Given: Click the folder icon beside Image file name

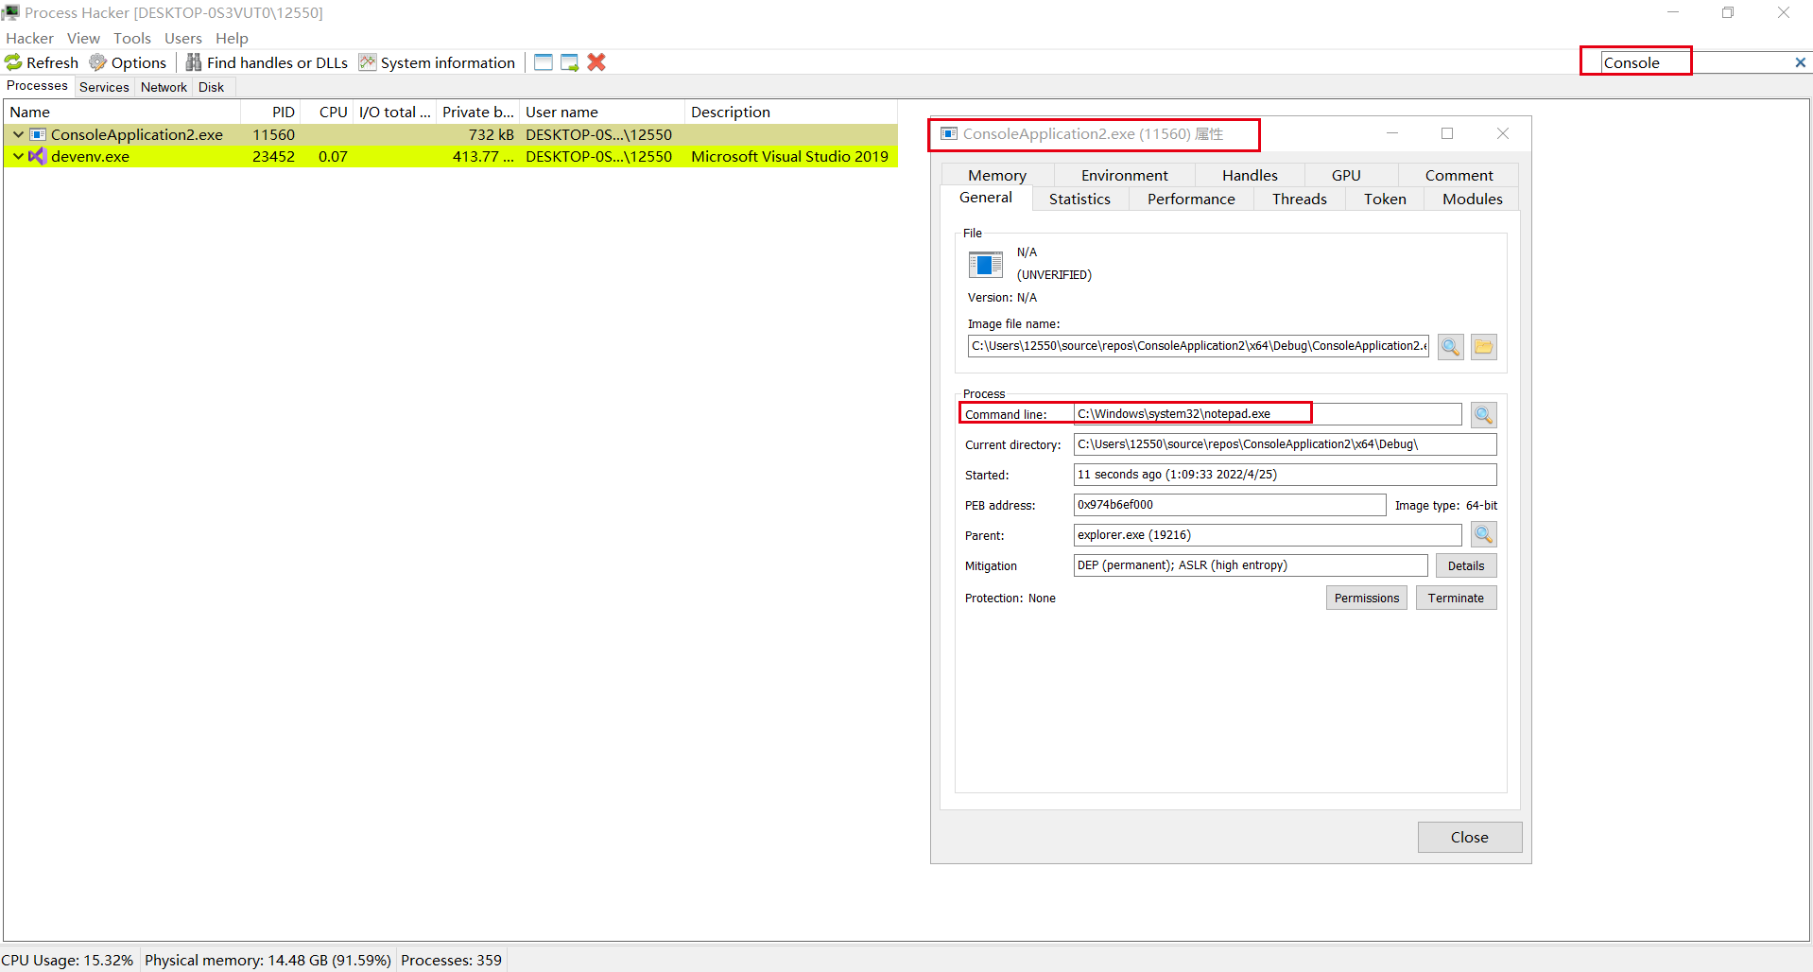Looking at the screenshot, I should point(1484,347).
